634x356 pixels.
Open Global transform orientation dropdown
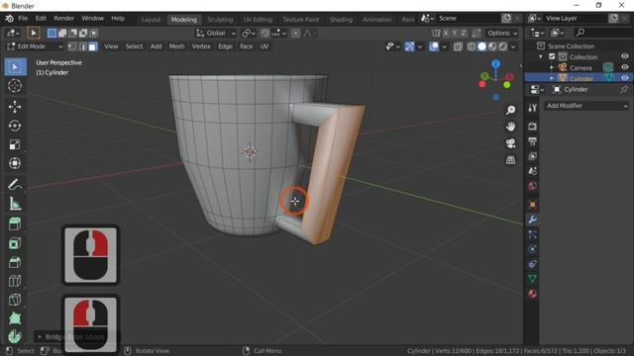(216, 33)
